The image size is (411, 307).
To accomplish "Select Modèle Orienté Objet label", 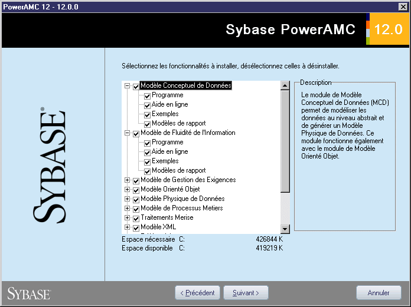I will coord(170,189).
